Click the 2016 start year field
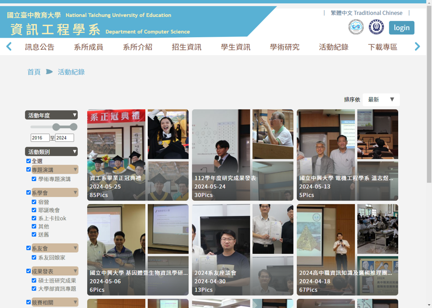This screenshot has height=308, width=432. [40, 138]
